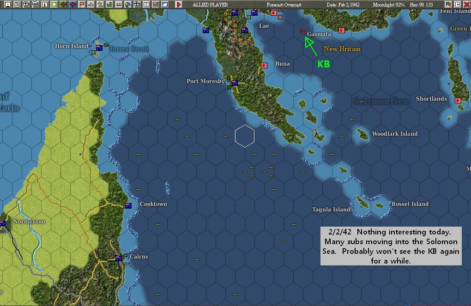Click the striped panel icon beside OP
The width and height of the screenshot is (471, 306).
click(156, 5)
